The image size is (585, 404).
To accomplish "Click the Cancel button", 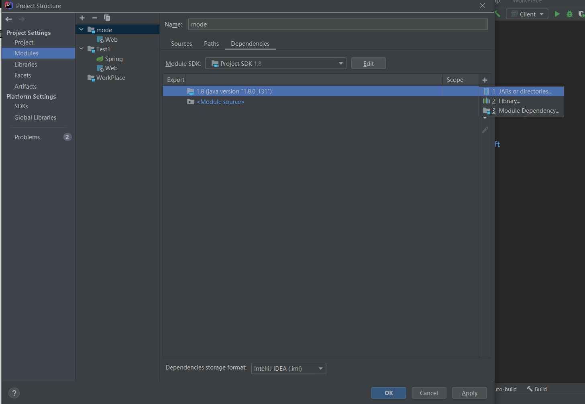I will click(x=429, y=393).
